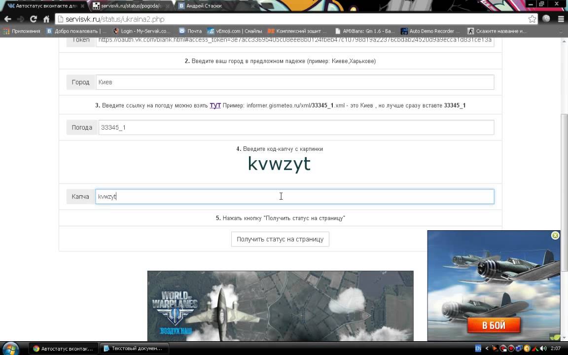This screenshot has width=568, height=355.
Task: Close the servisvk.ru/status/pogoda tab
Action: [168, 6]
